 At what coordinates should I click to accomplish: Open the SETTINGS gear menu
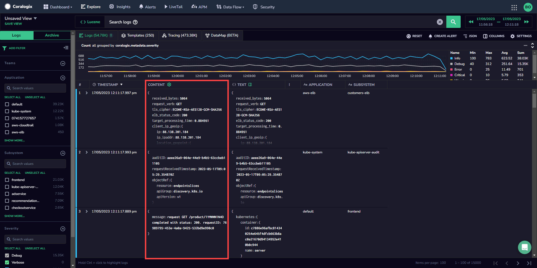[521, 36]
